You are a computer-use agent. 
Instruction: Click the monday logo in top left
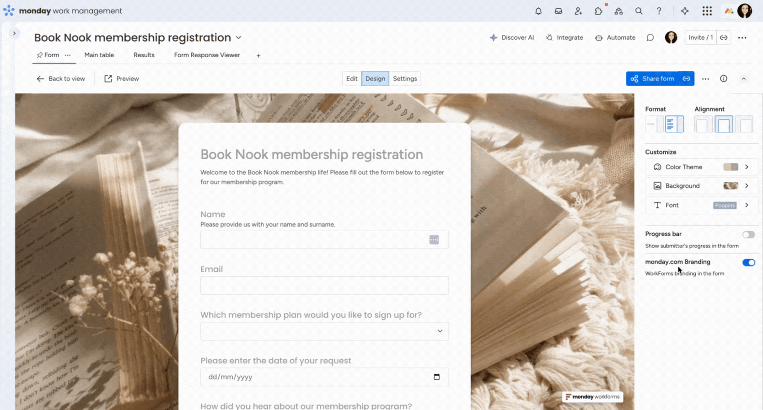coord(9,11)
